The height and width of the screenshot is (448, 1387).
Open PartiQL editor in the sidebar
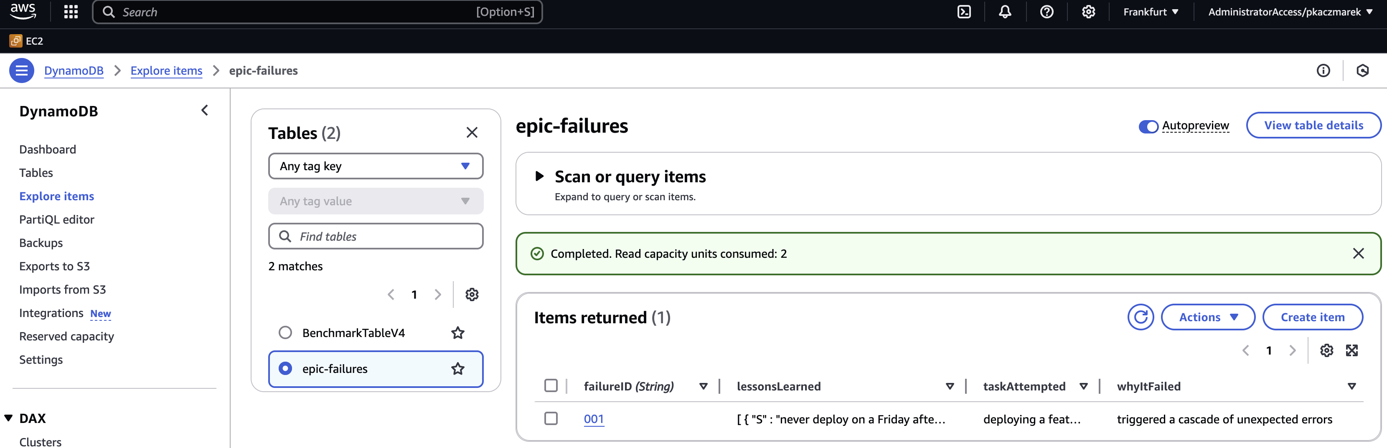tap(56, 220)
